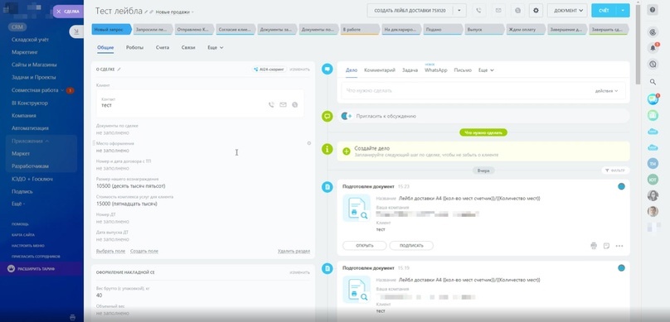Select the Задача timeline tab

410,70
